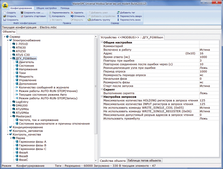Click the Открыть open folder icon
Screen dimensions: 223x169
coord(5,16)
